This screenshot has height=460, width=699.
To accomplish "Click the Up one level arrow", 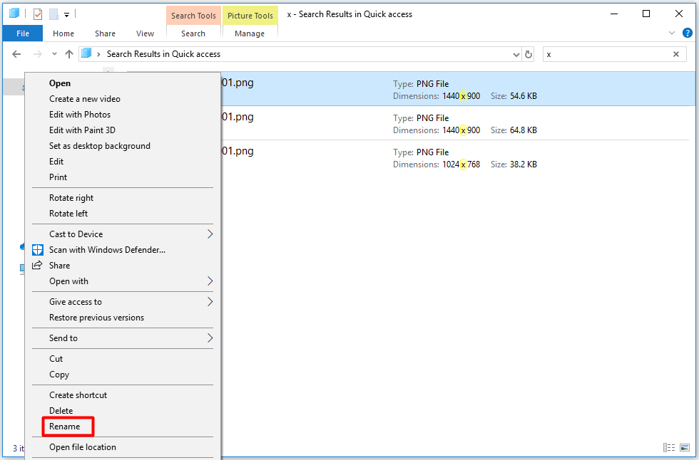I will 69,54.
